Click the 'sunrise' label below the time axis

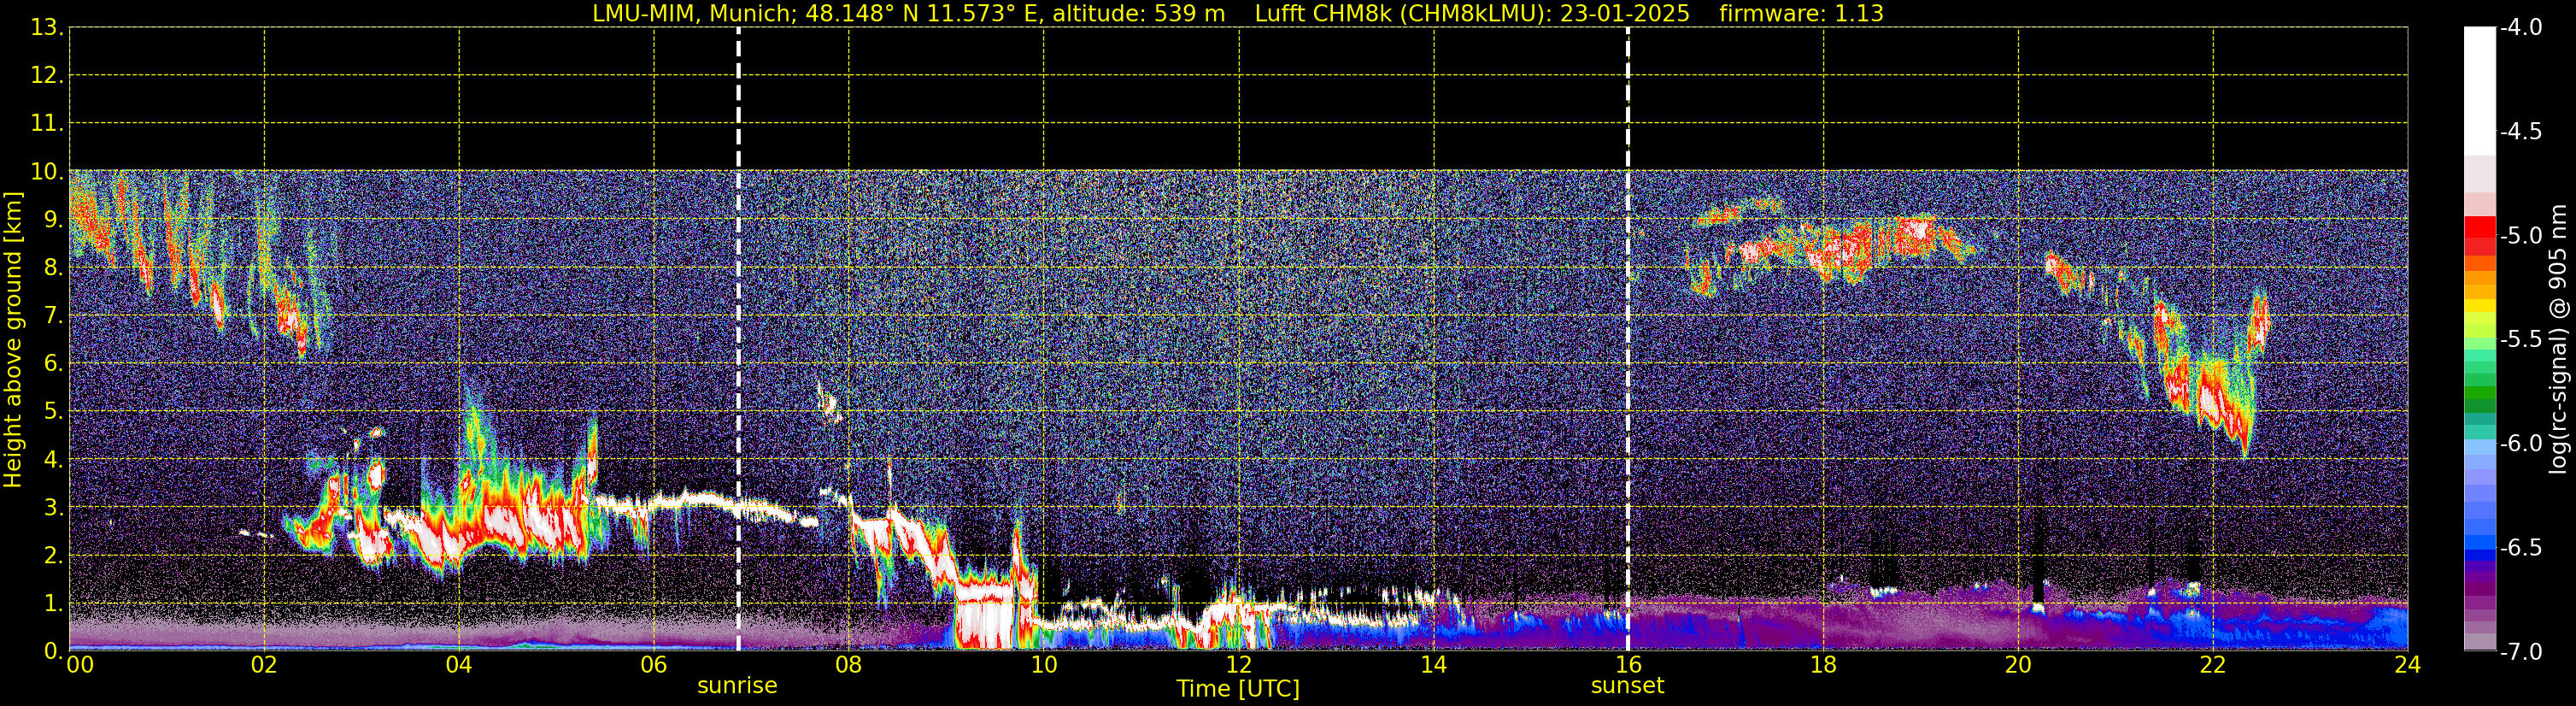click(737, 686)
